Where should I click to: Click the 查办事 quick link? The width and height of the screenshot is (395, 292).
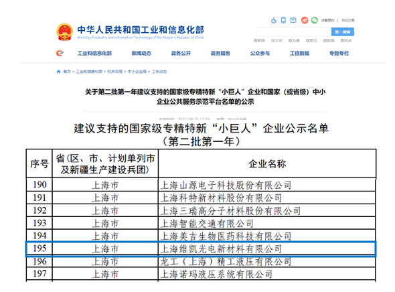point(294,41)
